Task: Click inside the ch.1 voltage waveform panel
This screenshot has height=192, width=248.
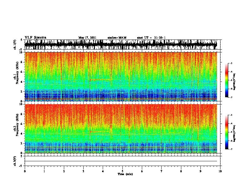Action: point(122,45)
